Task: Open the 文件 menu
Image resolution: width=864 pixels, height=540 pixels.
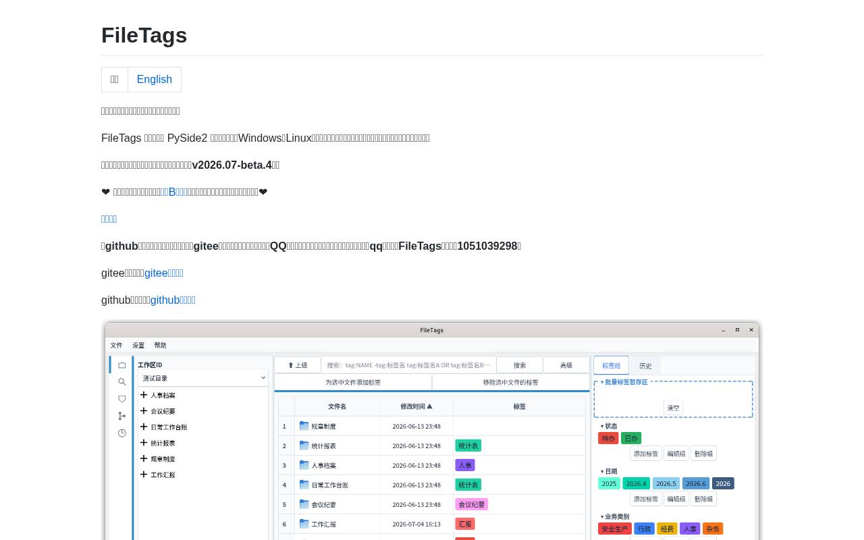Action: coord(117,345)
